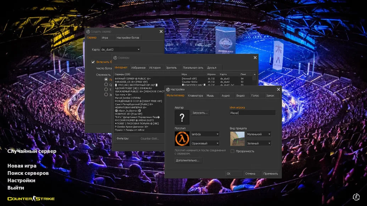Viewport: 367px width, 206px height.
Task: Click the Загрузить... avatar button
Action: tap(200, 113)
